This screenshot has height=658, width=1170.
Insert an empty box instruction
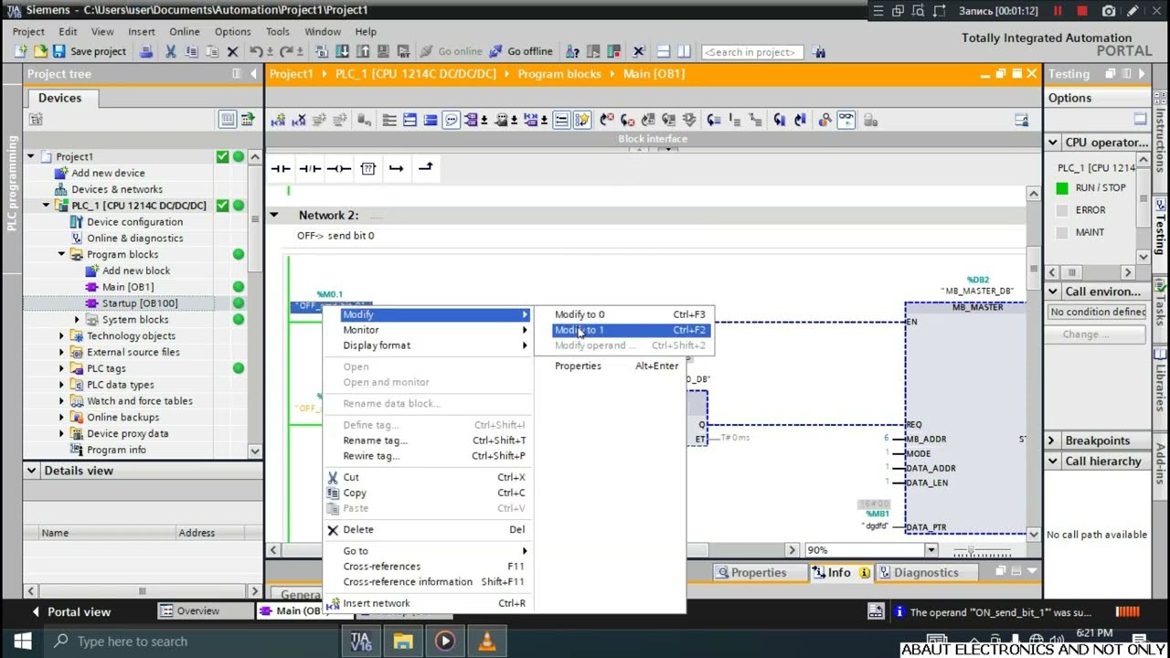367,168
